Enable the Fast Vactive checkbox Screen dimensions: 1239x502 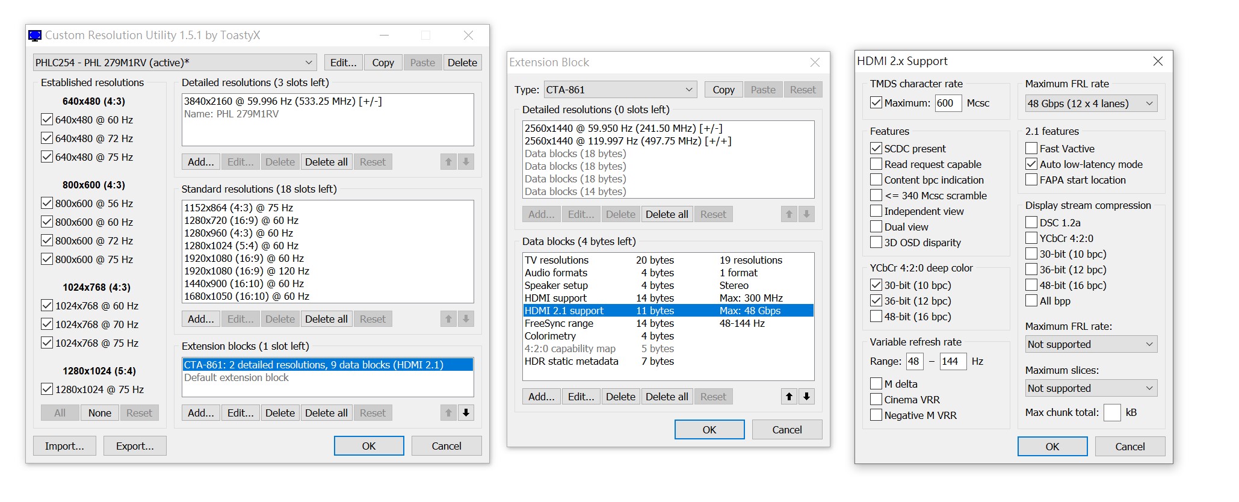tap(1031, 149)
